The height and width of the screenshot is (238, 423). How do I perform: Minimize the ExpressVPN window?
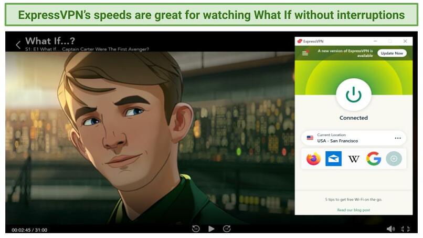[375, 41]
